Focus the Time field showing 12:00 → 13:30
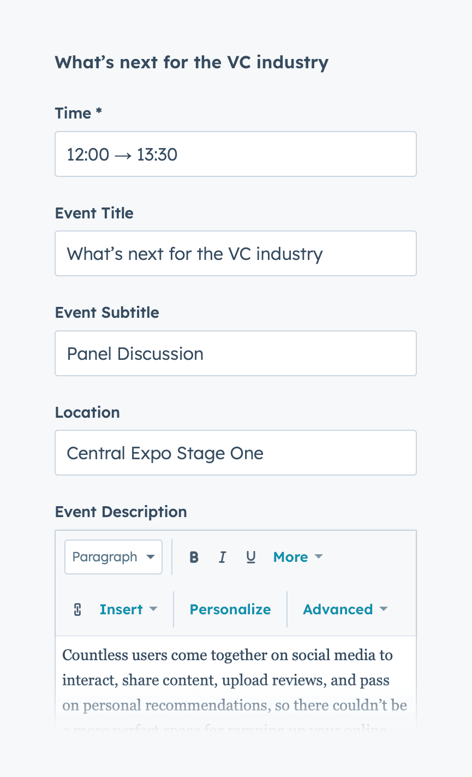The image size is (472, 777). [x=236, y=154]
